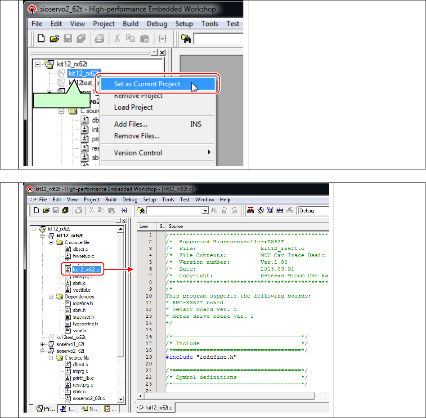Select printf_lb.c in the tree
This screenshot has height=418, width=426.
coord(83,378)
